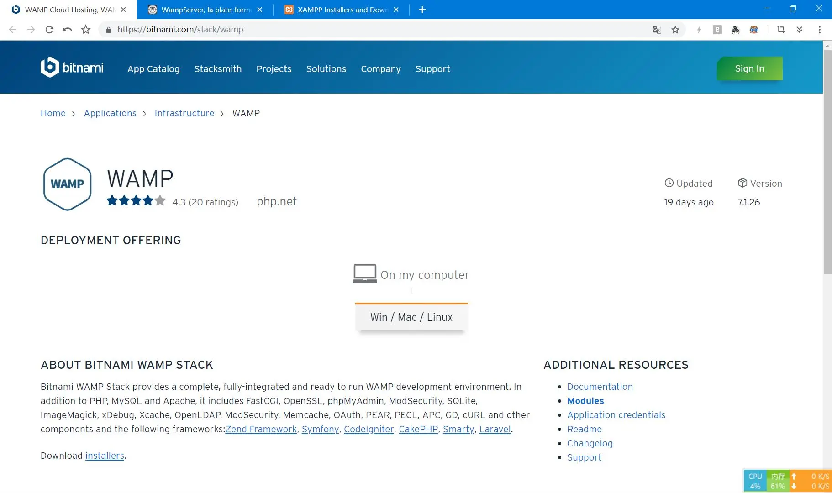Click the laptop On my computer icon

point(365,274)
